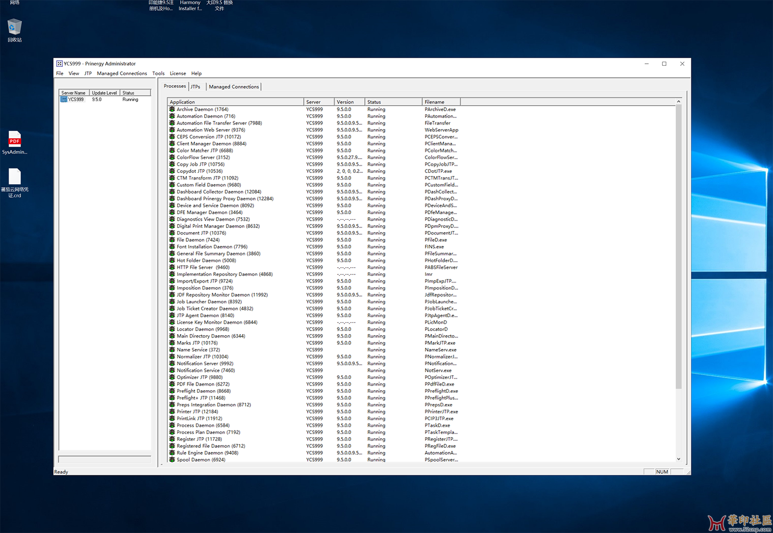Click the Spool Daemon process icon
The width and height of the screenshot is (773, 533).
coord(172,460)
